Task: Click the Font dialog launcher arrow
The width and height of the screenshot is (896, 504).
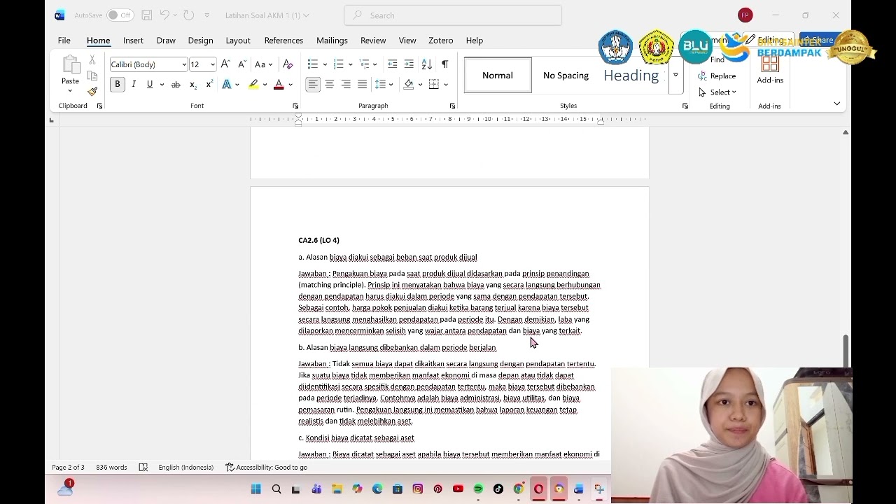Action: [295, 106]
